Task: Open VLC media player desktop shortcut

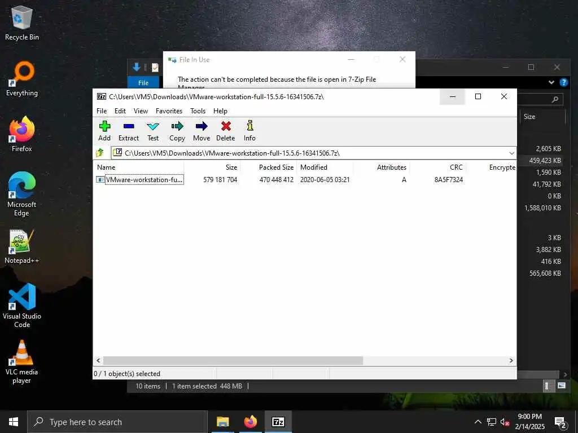Action: click(22, 361)
